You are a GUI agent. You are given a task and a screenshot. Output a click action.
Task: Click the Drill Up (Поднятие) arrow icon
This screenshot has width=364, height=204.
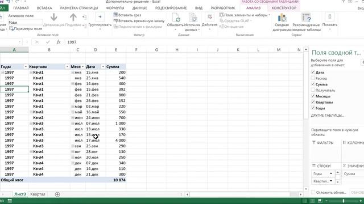[x=73, y=18]
